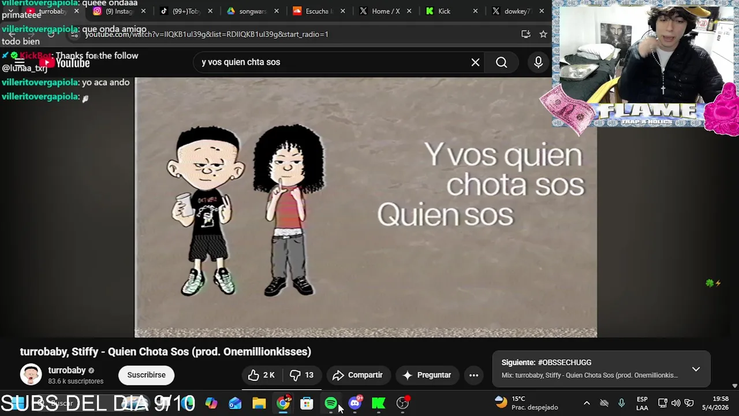Expand the Siguiente #OBSSECHUGG queue panel
Screen dimensions: 739x416
696,369
